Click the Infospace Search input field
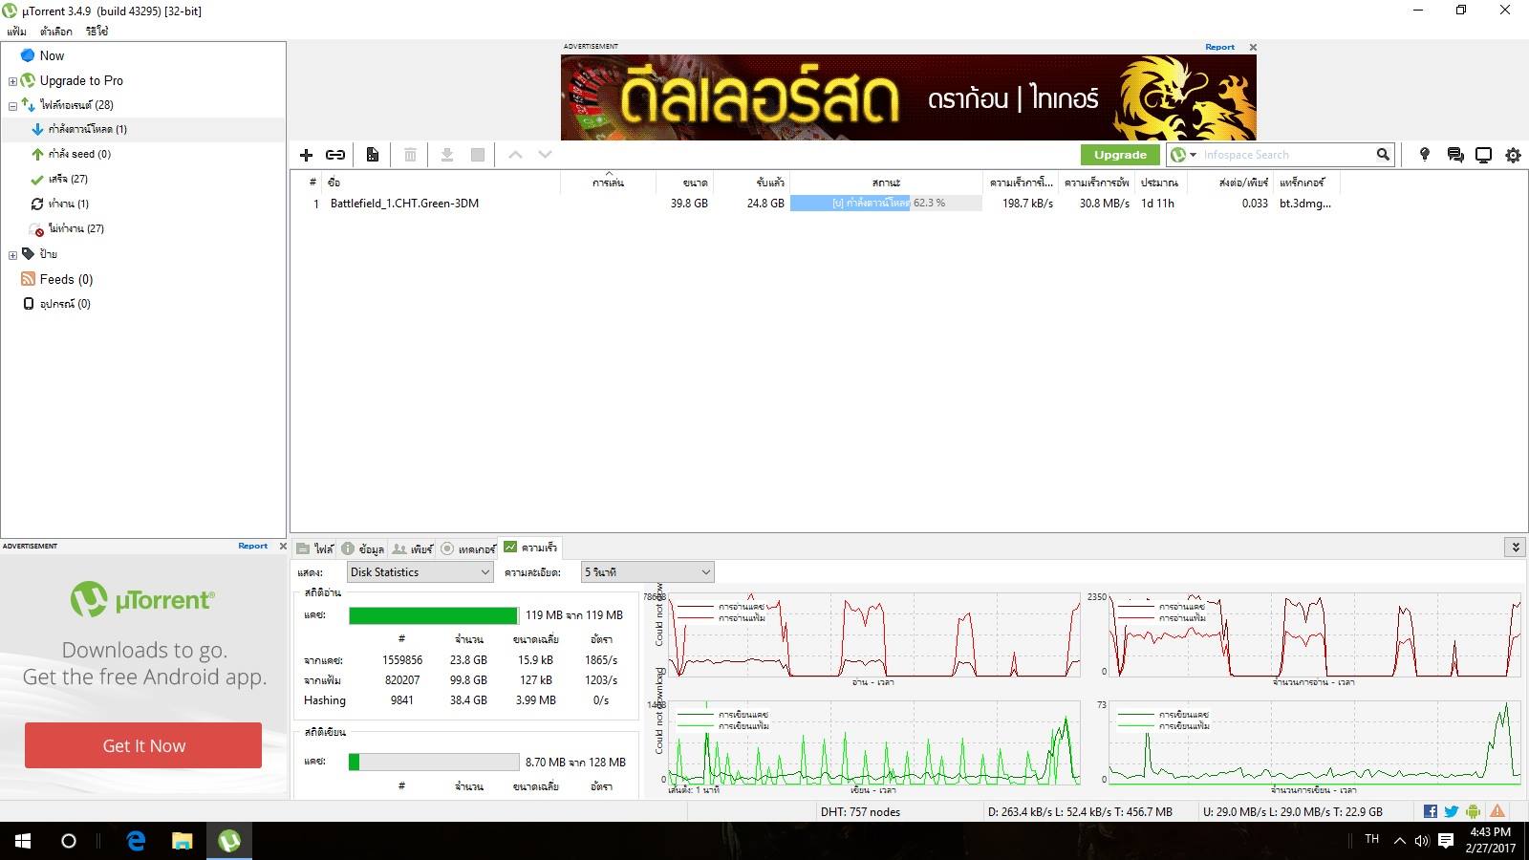This screenshot has width=1529, height=860. click(1285, 155)
